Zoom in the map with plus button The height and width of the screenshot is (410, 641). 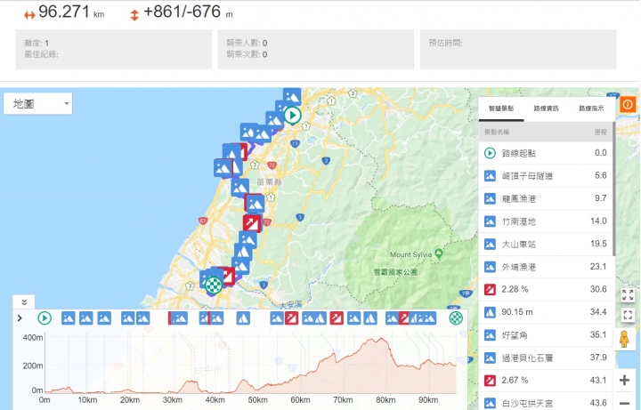pos(624,380)
